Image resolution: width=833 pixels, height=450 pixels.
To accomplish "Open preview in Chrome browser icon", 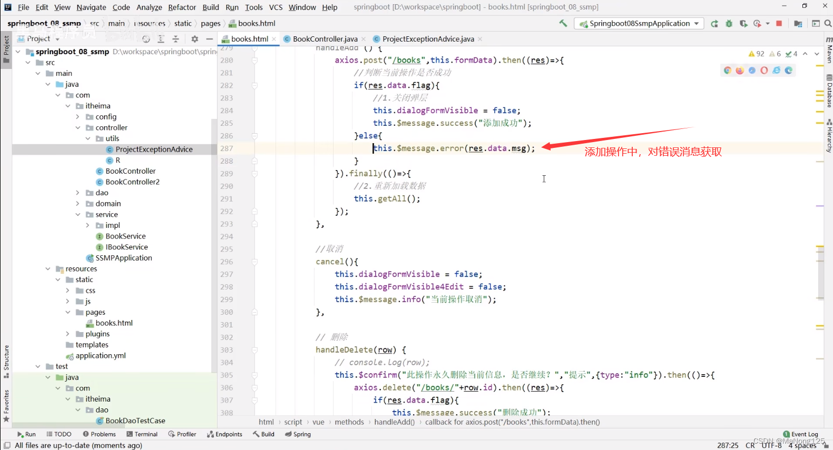I will tap(728, 71).
